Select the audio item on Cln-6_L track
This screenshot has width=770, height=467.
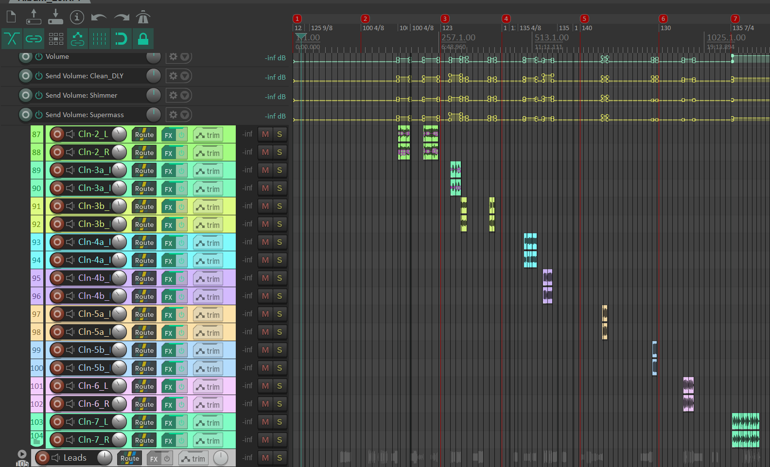point(688,385)
